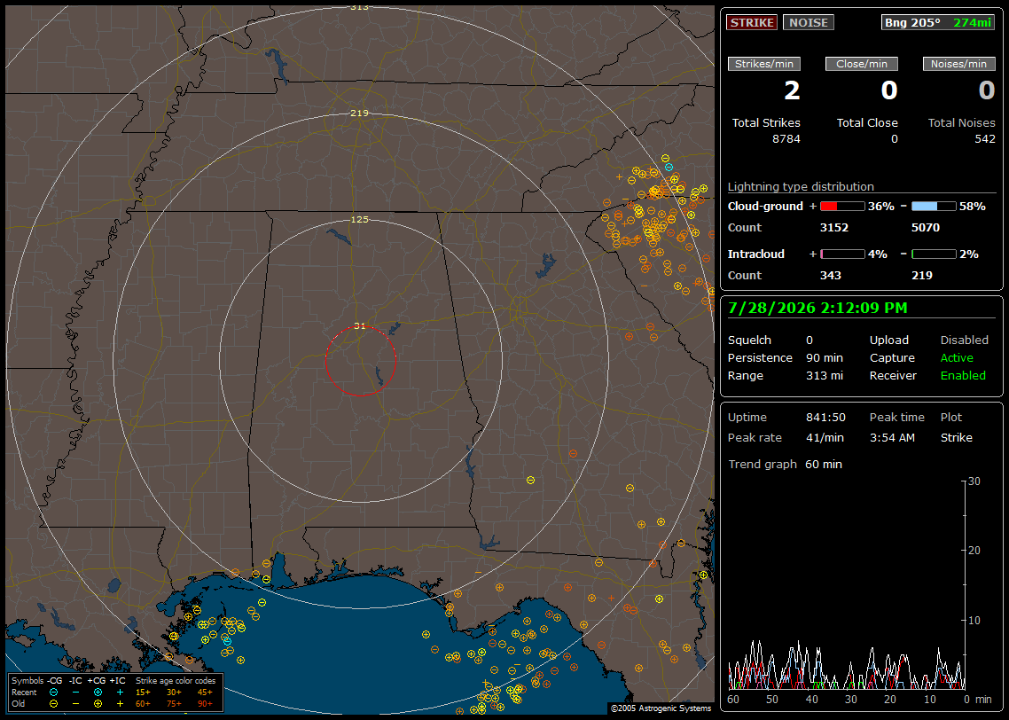Viewport: 1009px width, 720px height.
Task: Click the positive cloud-ground count 3152
Action: click(x=834, y=228)
